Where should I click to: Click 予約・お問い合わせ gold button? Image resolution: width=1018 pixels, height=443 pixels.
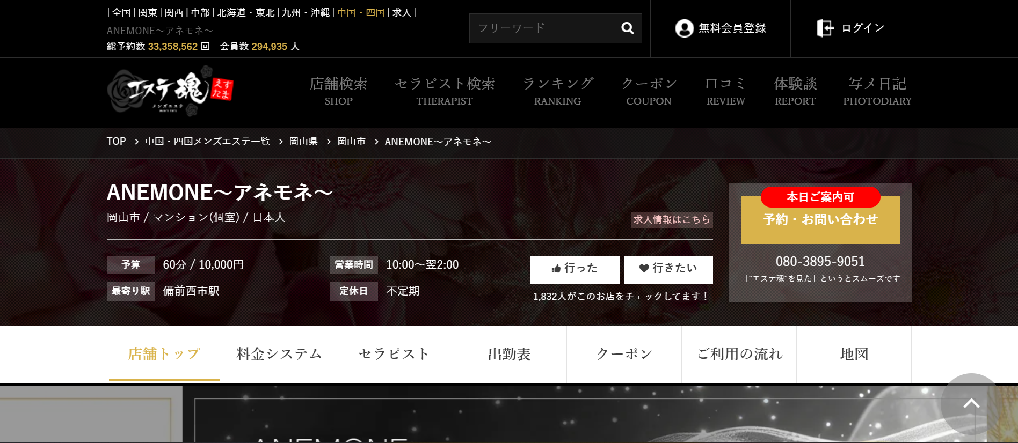coord(820,220)
